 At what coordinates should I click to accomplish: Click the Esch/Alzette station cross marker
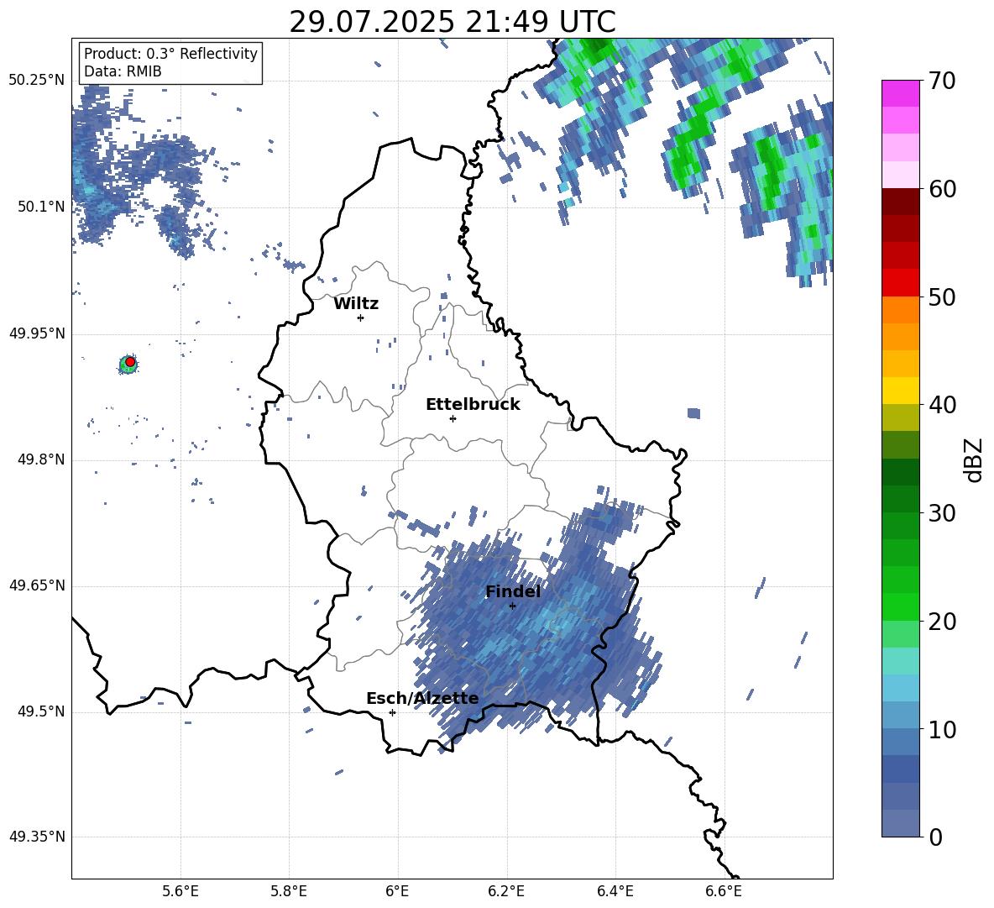click(392, 712)
